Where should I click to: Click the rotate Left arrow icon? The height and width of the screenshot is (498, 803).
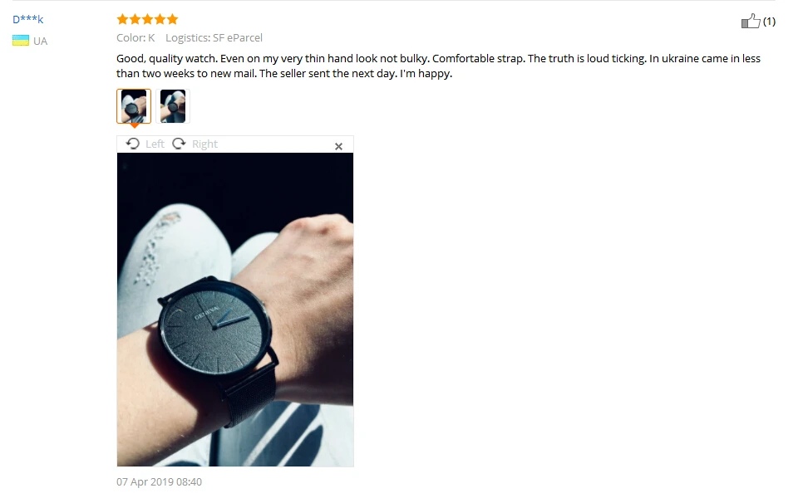(133, 144)
